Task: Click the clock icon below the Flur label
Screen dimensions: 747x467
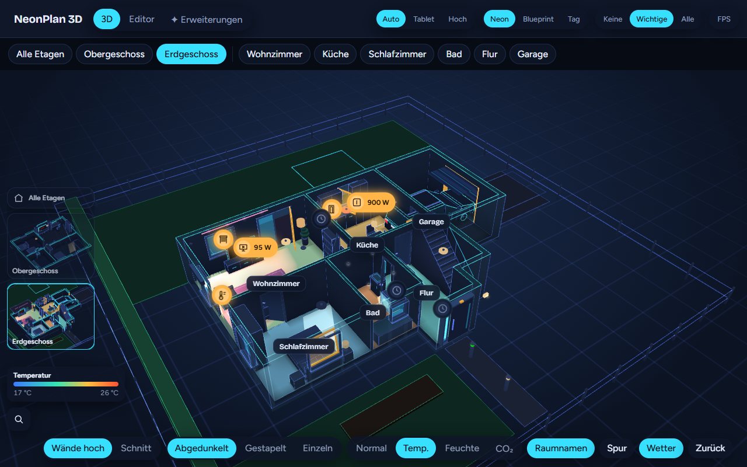Action: [x=442, y=308]
